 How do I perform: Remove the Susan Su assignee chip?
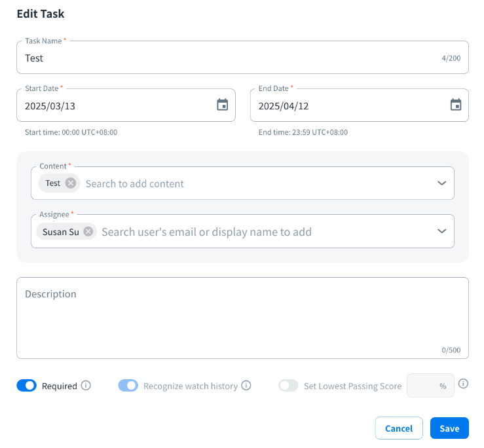tap(88, 231)
